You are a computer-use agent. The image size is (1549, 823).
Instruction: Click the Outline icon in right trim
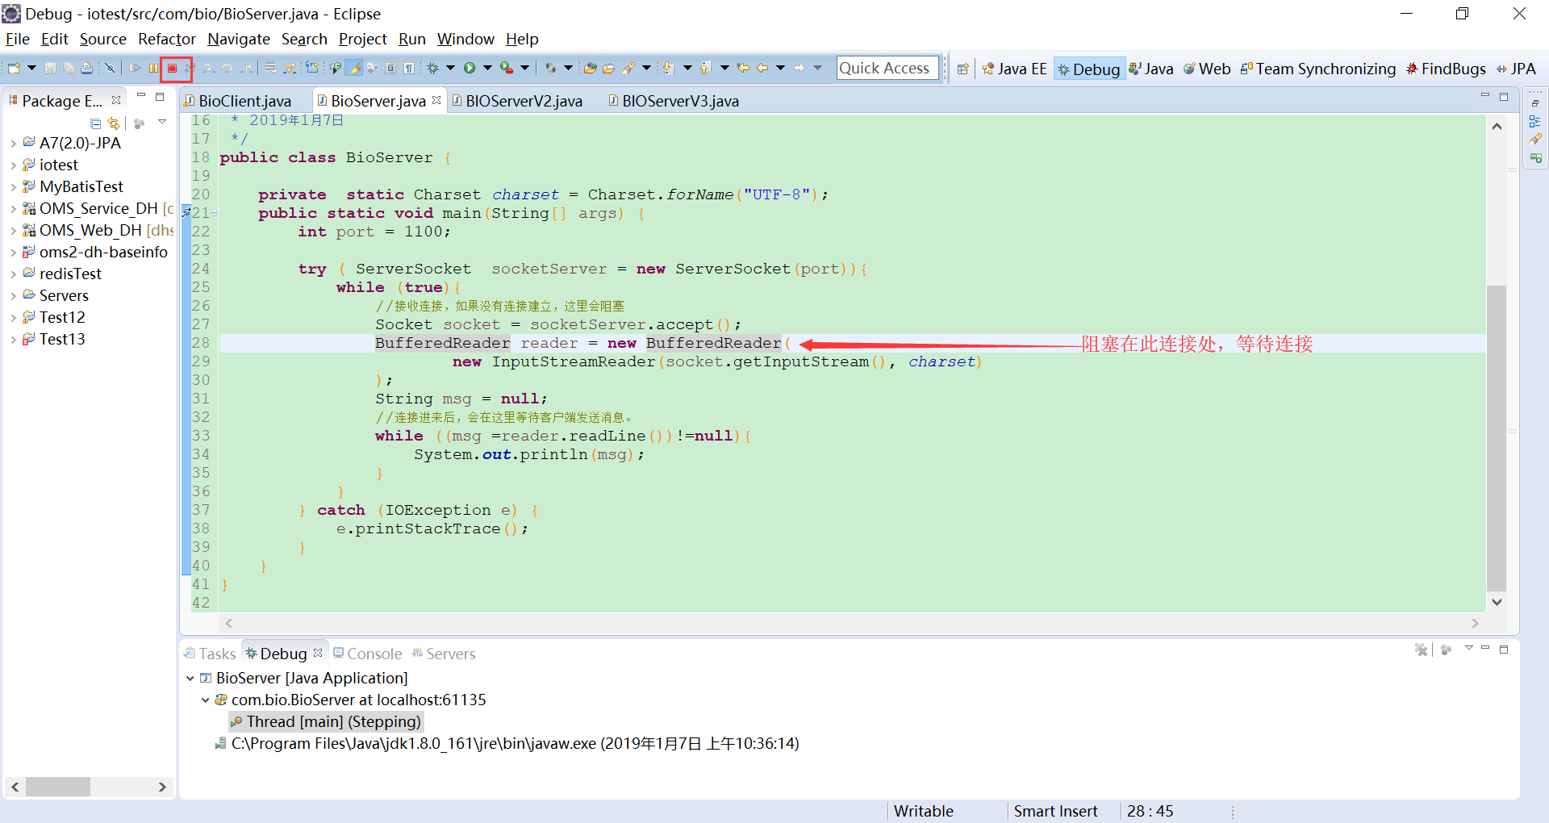(x=1534, y=121)
